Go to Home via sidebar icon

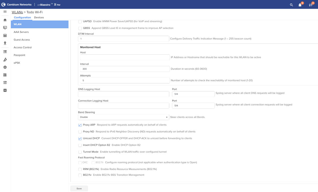pos(5,20)
